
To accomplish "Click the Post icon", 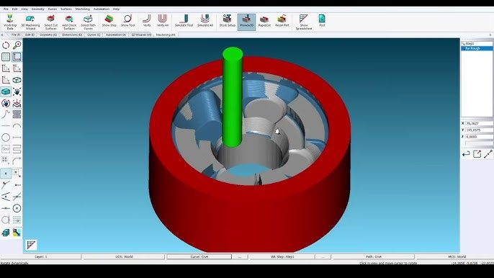I will click(x=322, y=20).
